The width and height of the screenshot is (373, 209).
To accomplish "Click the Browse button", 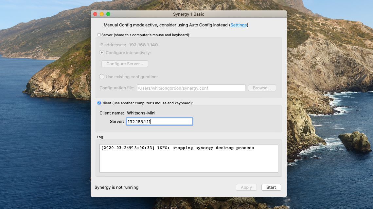I will point(262,88).
